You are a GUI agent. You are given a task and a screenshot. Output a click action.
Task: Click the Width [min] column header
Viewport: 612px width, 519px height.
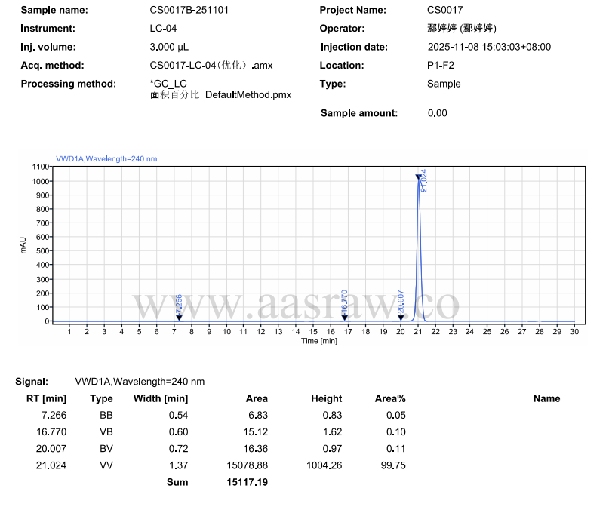tap(160, 398)
